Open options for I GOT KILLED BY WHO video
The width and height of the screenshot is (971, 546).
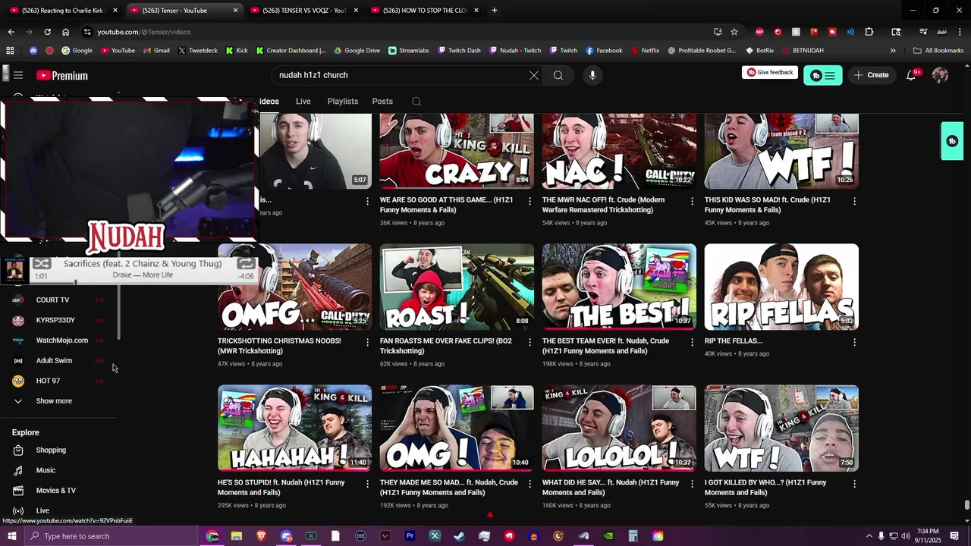pyautogui.click(x=854, y=484)
